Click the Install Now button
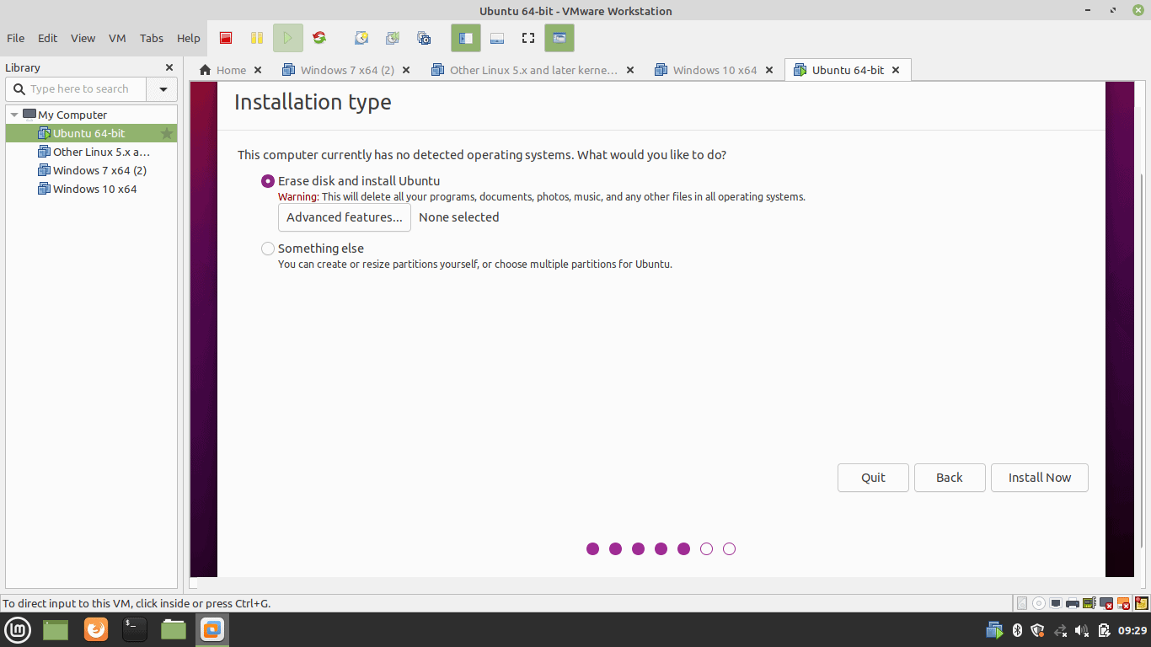The width and height of the screenshot is (1151, 647). (x=1040, y=478)
